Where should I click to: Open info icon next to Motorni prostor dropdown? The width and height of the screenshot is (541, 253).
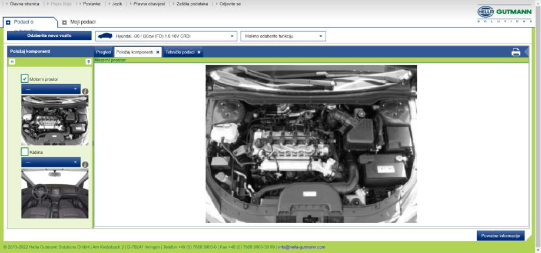click(x=85, y=91)
